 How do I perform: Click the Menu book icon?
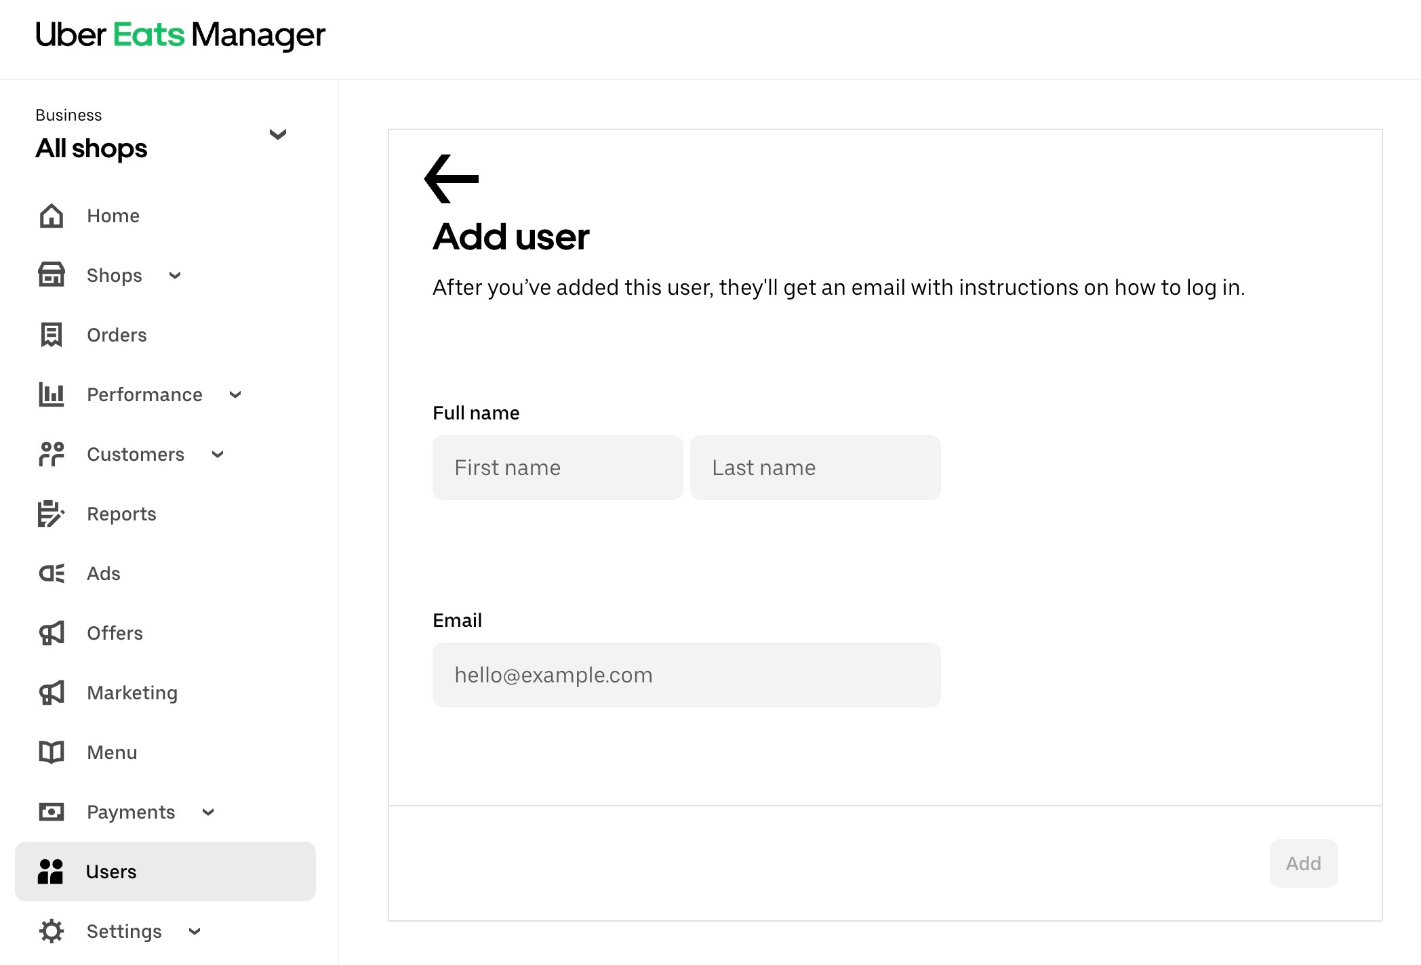tap(52, 752)
